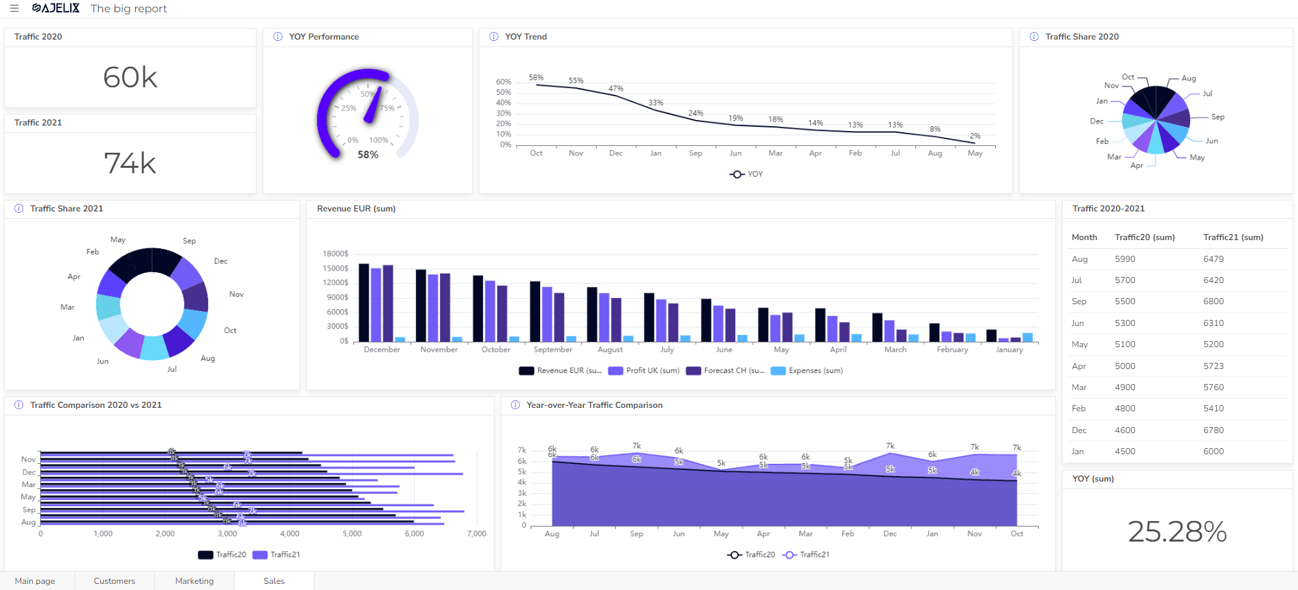
Task: Click the Revenue EUR (sum) card title
Action: [356, 209]
